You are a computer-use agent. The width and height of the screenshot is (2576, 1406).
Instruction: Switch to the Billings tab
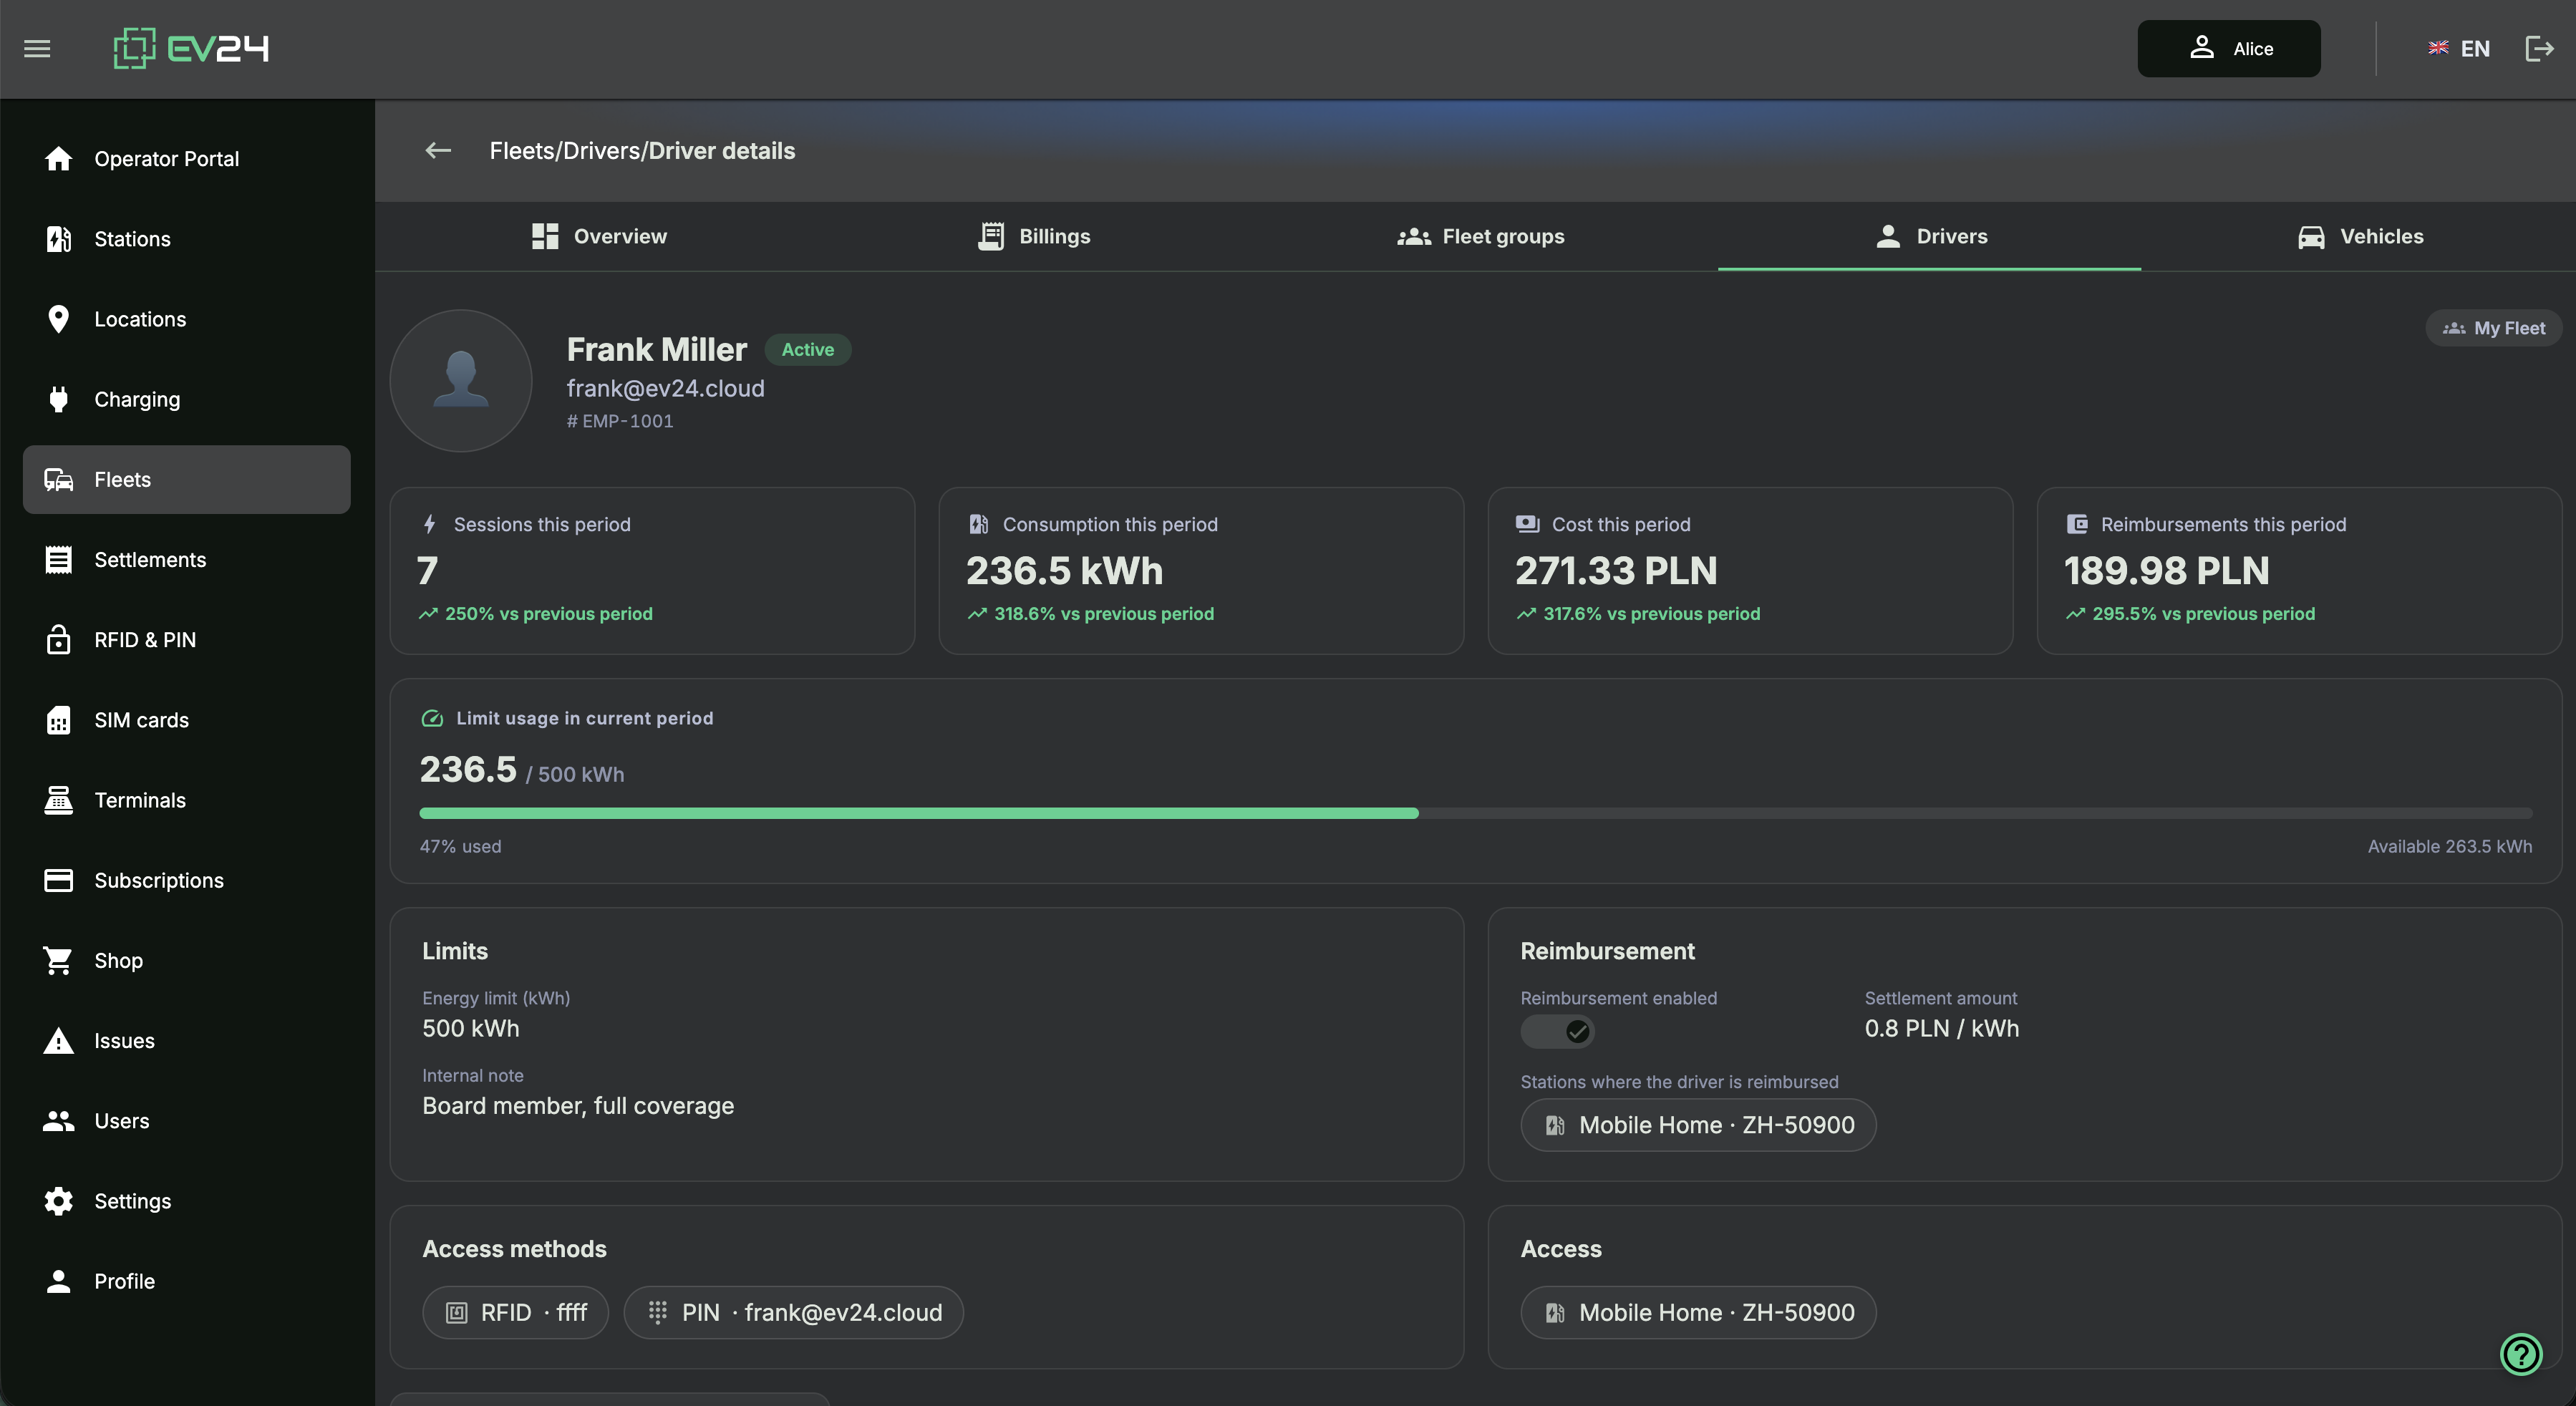(1033, 237)
